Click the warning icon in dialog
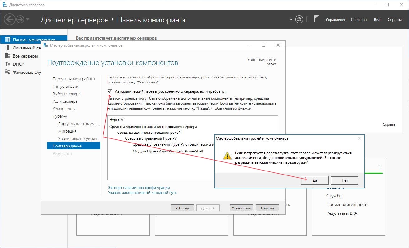409x248 pixels. (x=227, y=156)
